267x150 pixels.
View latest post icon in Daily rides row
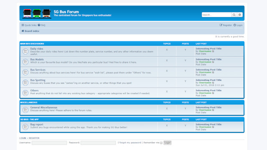[213, 51]
